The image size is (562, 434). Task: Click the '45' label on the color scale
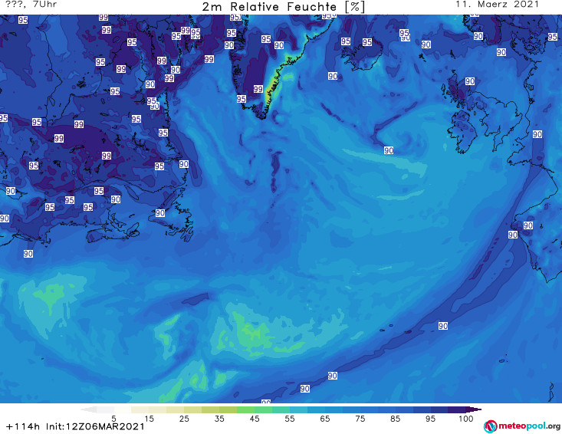click(x=254, y=419)
